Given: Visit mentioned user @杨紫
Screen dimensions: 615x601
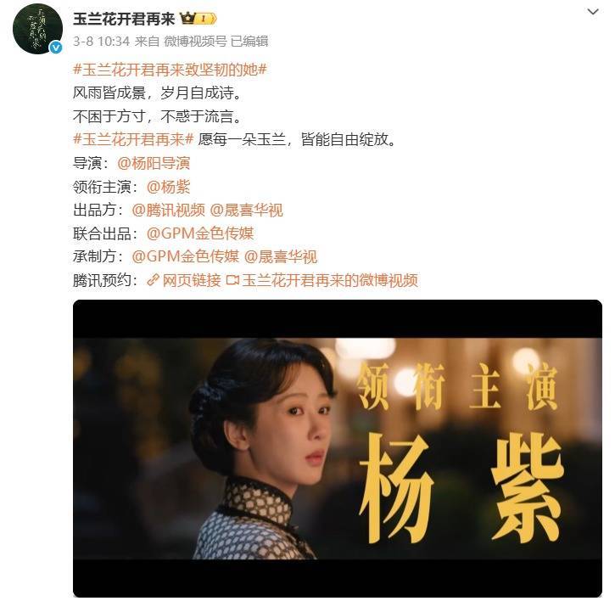Looking at the screenshot, I should pos(168,187).
